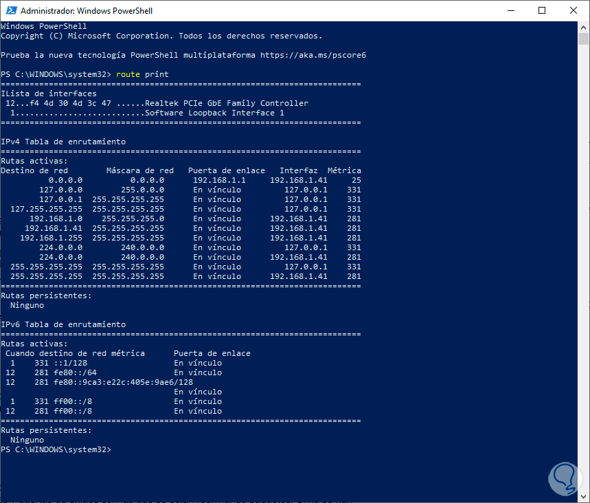590x503 pixels.
Task: Click the 'fe80::/64' IPv6 route
Action: pos(76,372)
